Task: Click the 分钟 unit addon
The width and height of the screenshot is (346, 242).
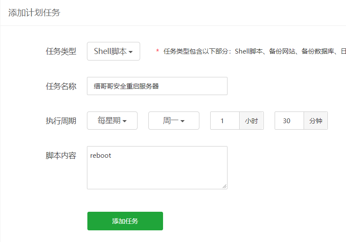Action: click(316, 121)
